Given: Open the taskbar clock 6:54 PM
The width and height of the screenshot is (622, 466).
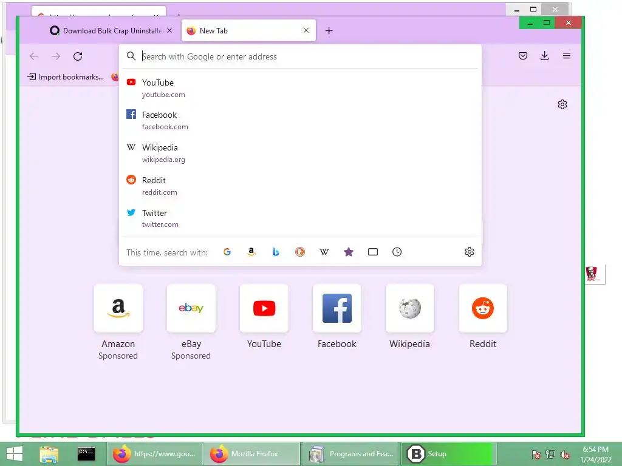Looking at the screenshot, I should (595, 454).
